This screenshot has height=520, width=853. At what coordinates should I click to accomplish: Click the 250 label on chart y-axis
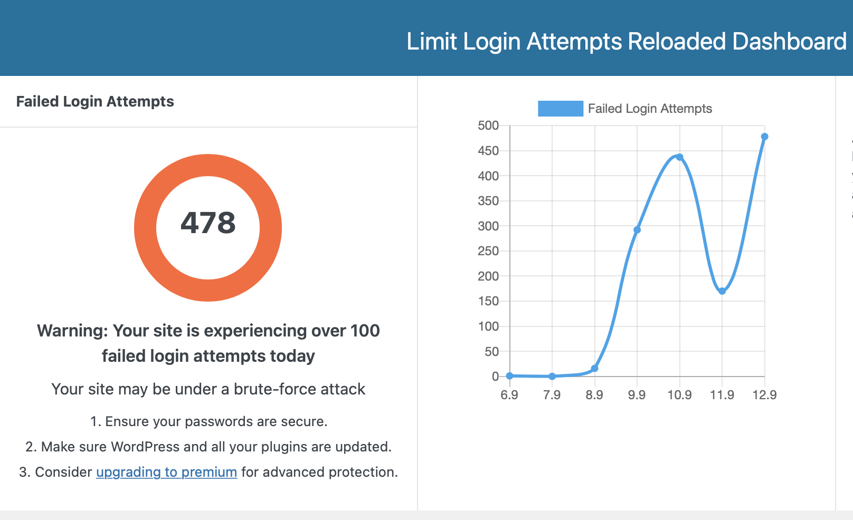488,251
